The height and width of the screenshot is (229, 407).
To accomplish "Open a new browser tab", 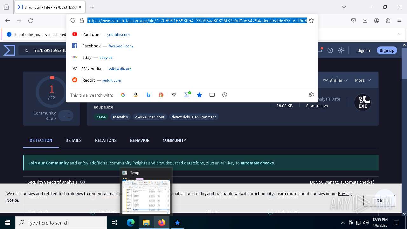I will pos(92,7).
